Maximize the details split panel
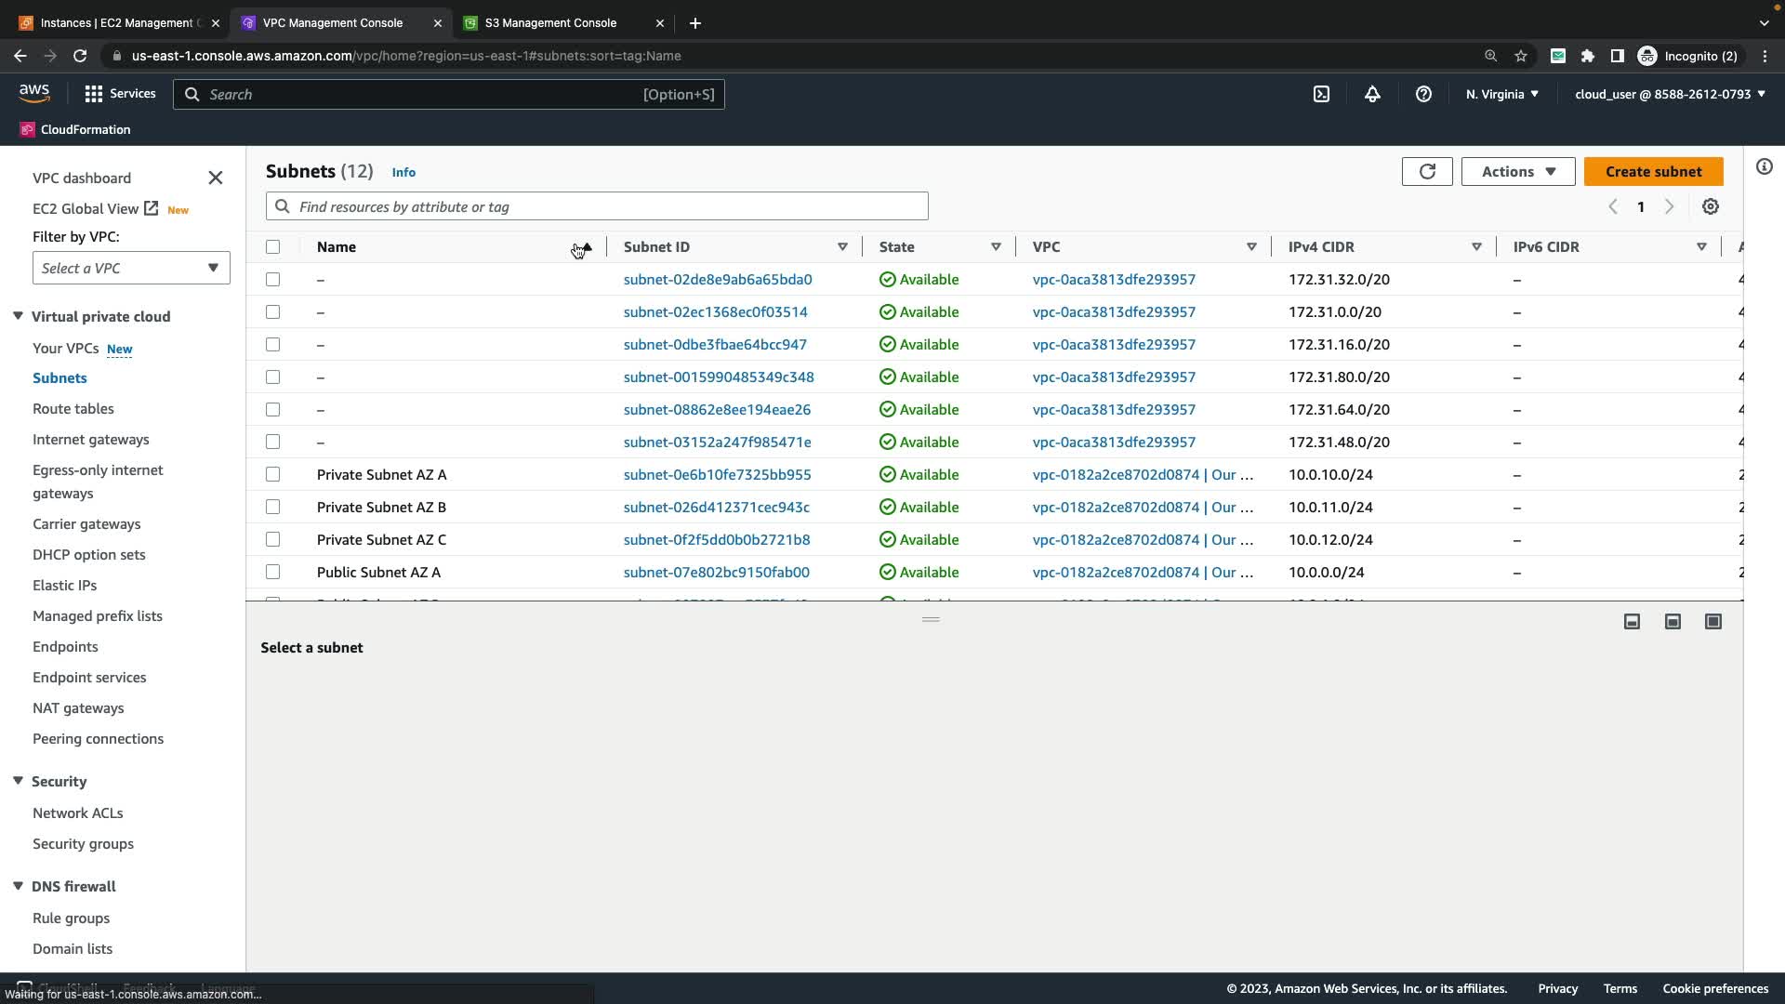The image size is (1785, 1004). (x=1713, y=621)
